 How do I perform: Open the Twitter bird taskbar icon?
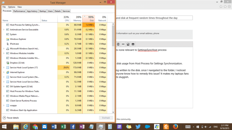(138, 127)
